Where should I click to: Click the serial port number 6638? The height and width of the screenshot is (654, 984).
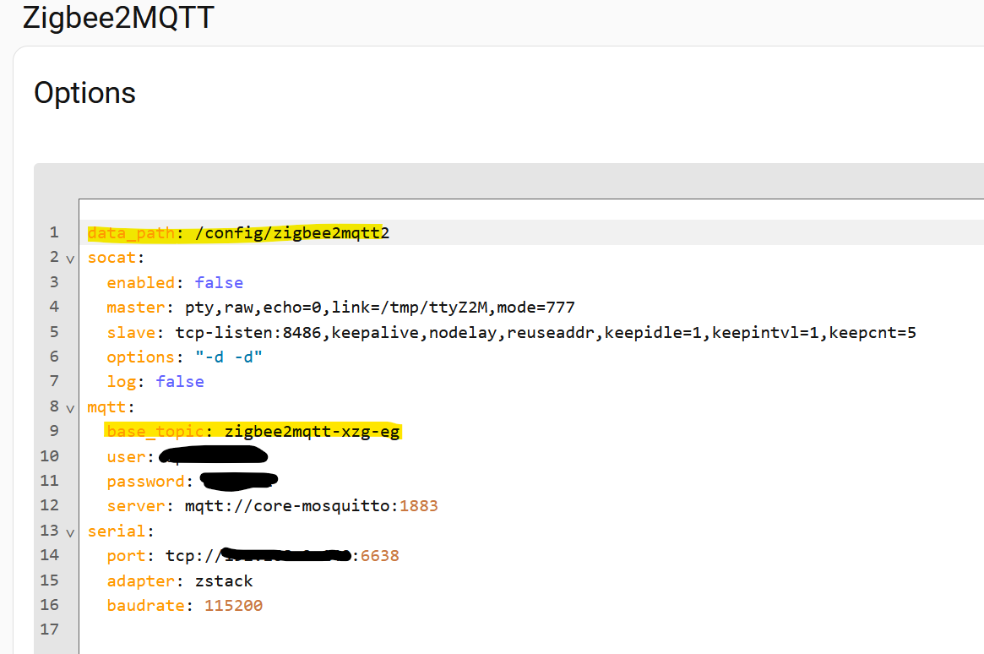[380, 556]
